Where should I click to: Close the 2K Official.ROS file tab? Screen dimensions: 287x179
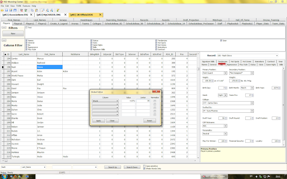click(100, 15)
